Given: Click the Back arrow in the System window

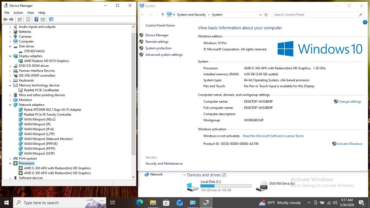Looking at the screenshot, I should pos(143,15).
